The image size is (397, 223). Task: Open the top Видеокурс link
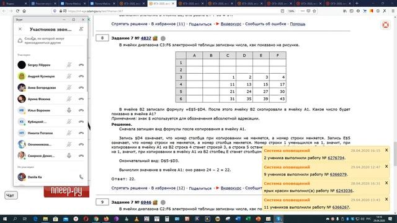(231, 24)
